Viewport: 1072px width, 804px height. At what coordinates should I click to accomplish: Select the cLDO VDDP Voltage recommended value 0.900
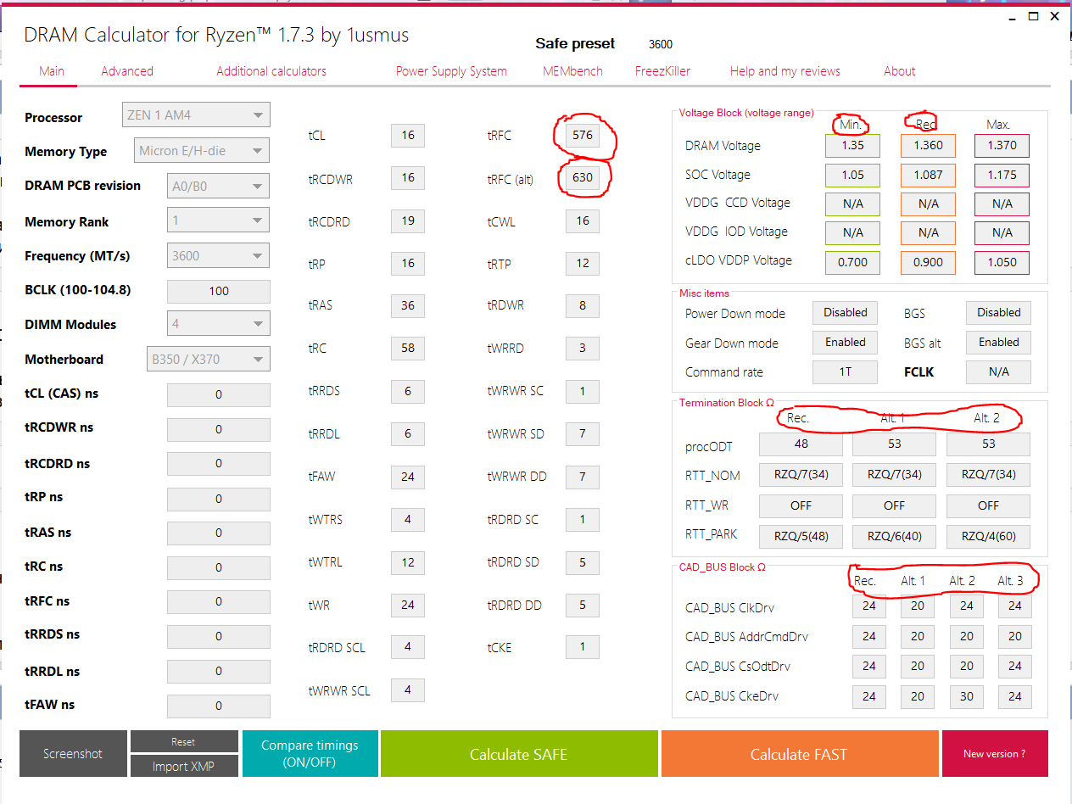coord(928,262)
